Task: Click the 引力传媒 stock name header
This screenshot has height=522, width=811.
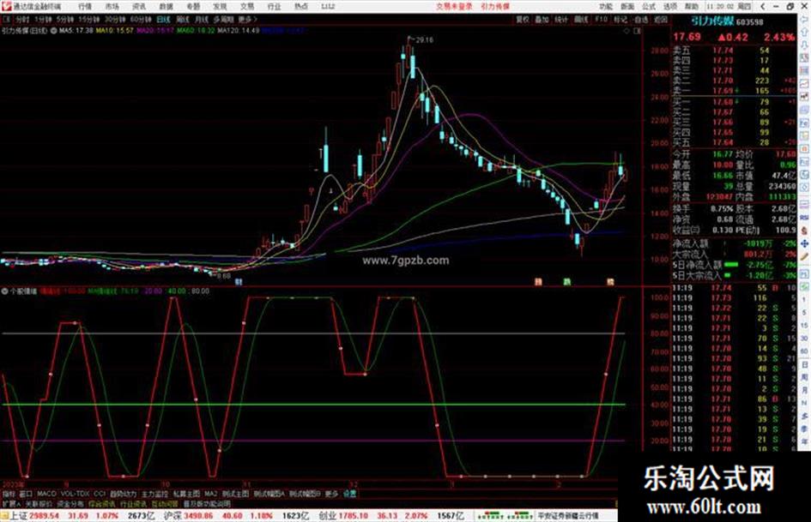Action: (x=712, y=21)
